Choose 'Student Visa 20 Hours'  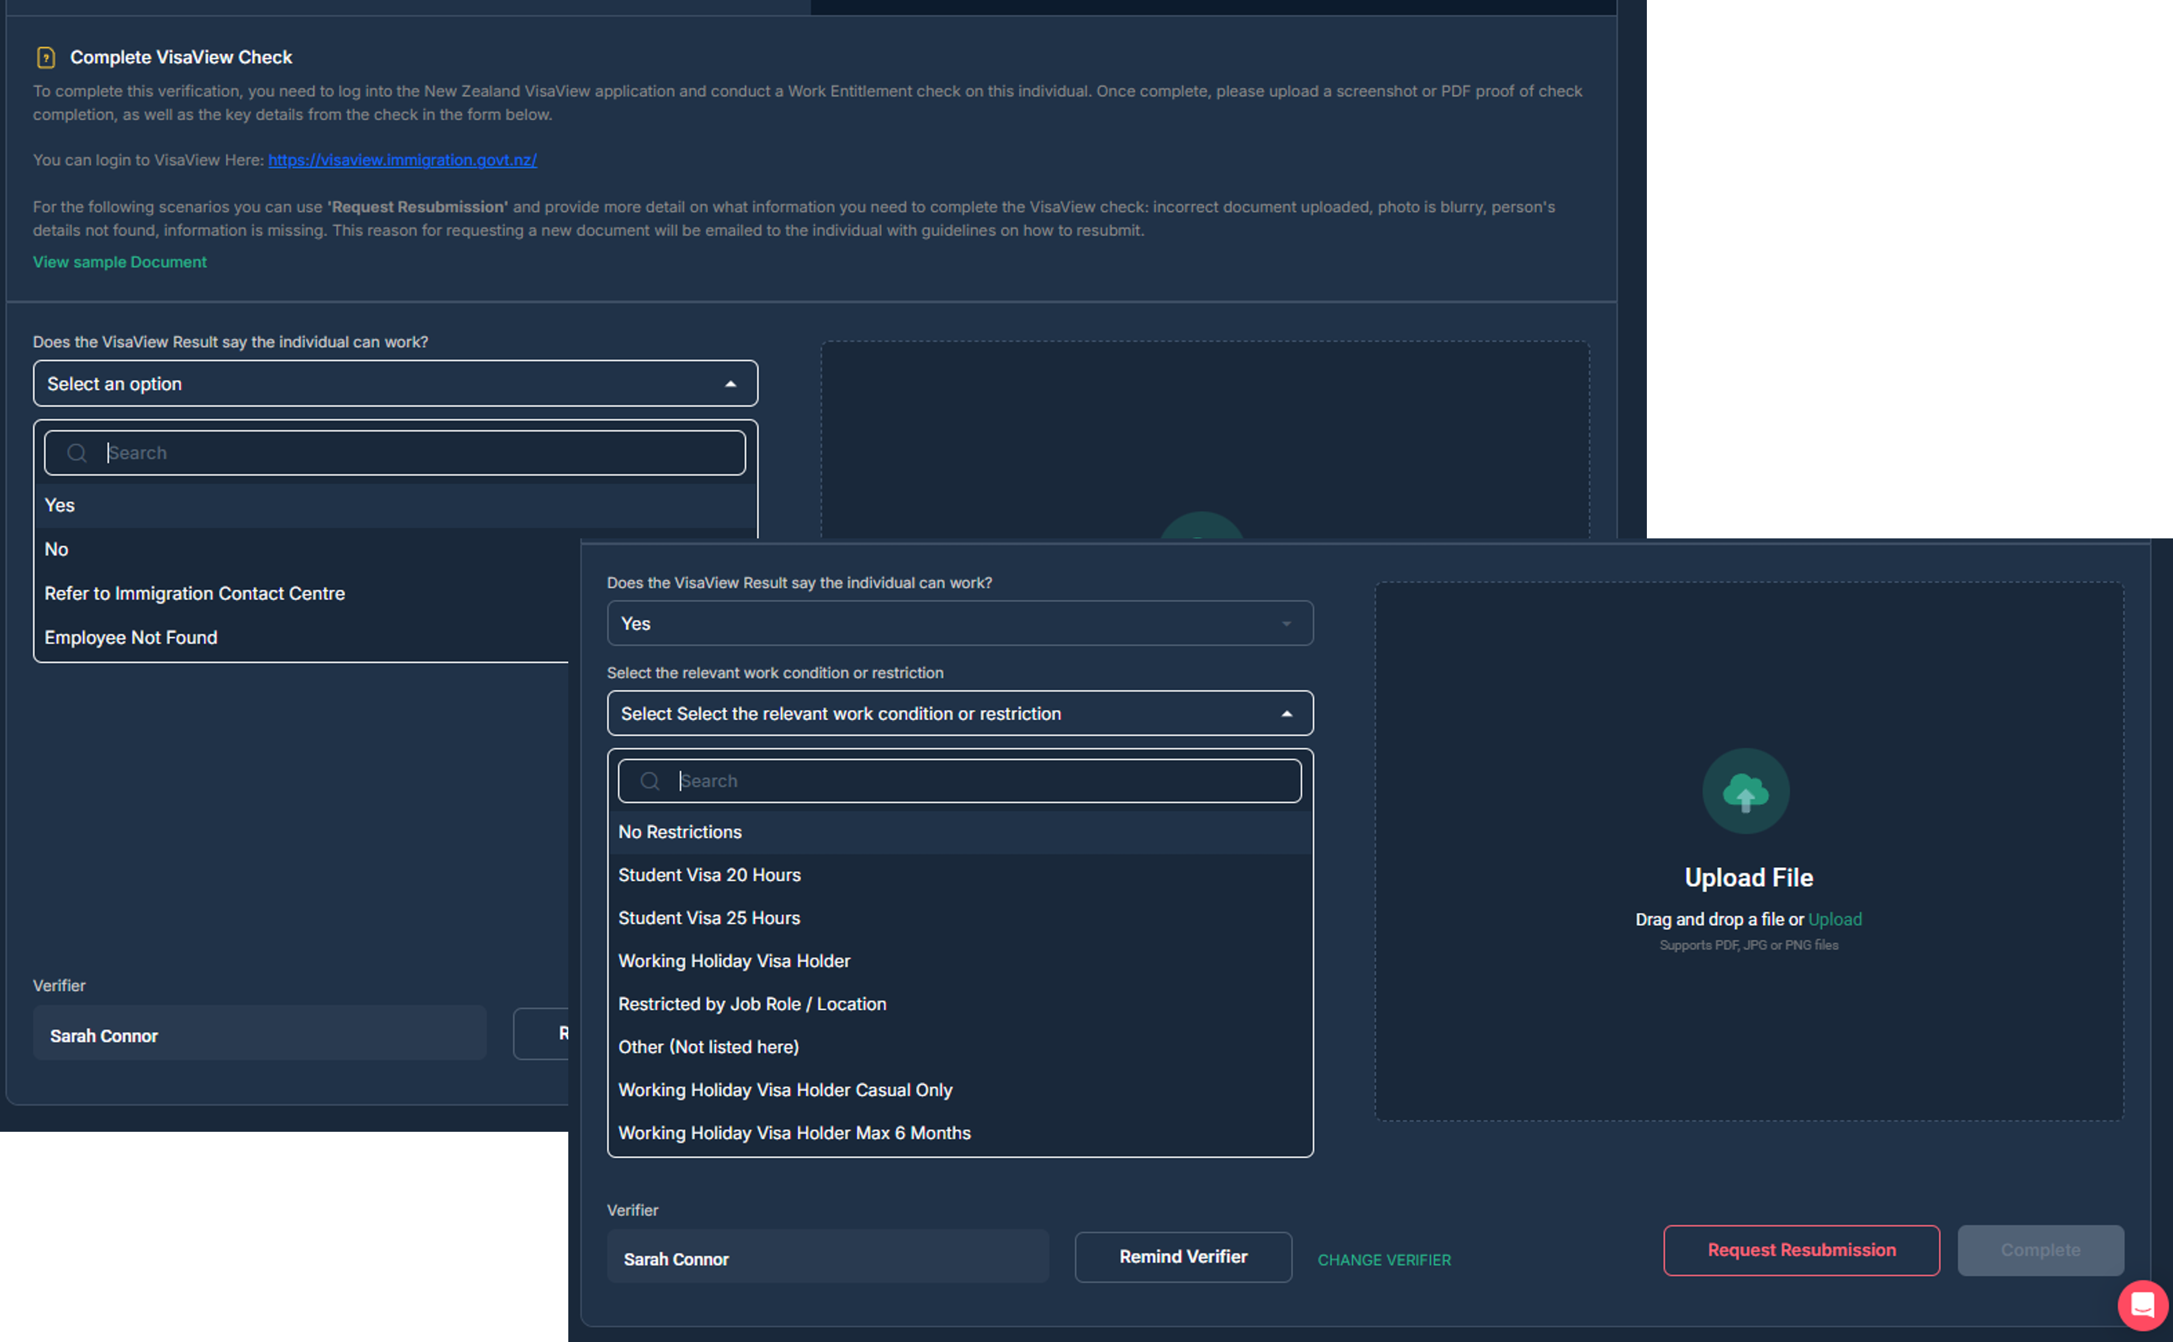(960, 875)
